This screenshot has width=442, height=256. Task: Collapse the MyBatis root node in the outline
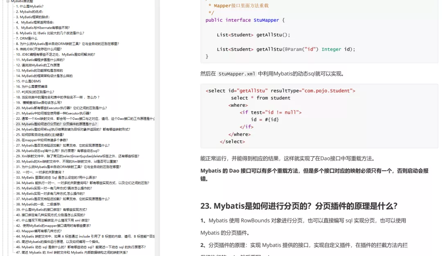pyautogui.click(x=8, y=1)
